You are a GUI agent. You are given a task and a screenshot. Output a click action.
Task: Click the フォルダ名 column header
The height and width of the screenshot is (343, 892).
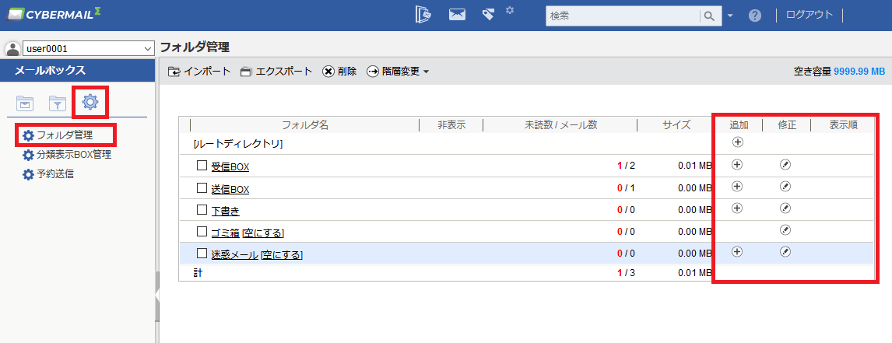(x=305, y=125)
